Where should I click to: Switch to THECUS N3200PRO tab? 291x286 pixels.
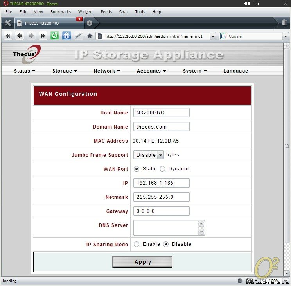coord(49,23)
